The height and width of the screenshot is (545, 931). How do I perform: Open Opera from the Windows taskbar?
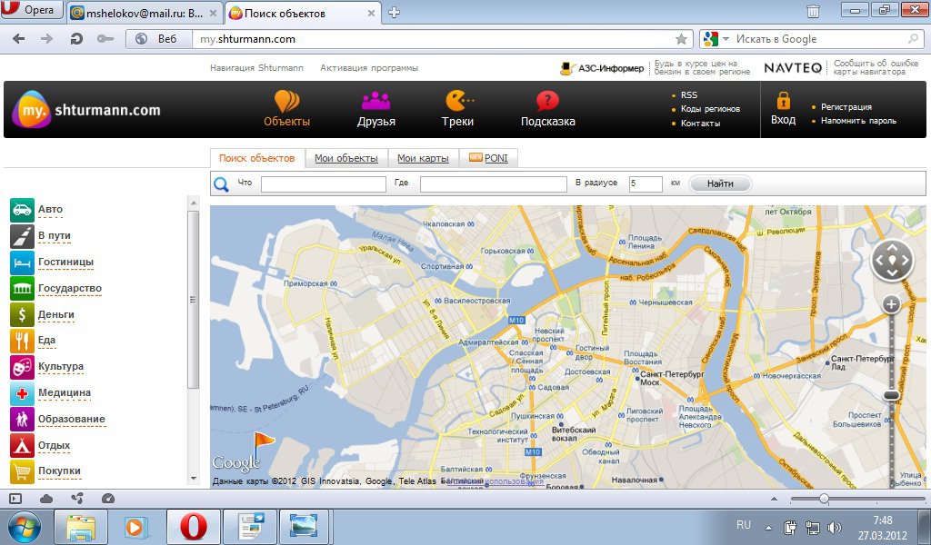coord(193,526)
